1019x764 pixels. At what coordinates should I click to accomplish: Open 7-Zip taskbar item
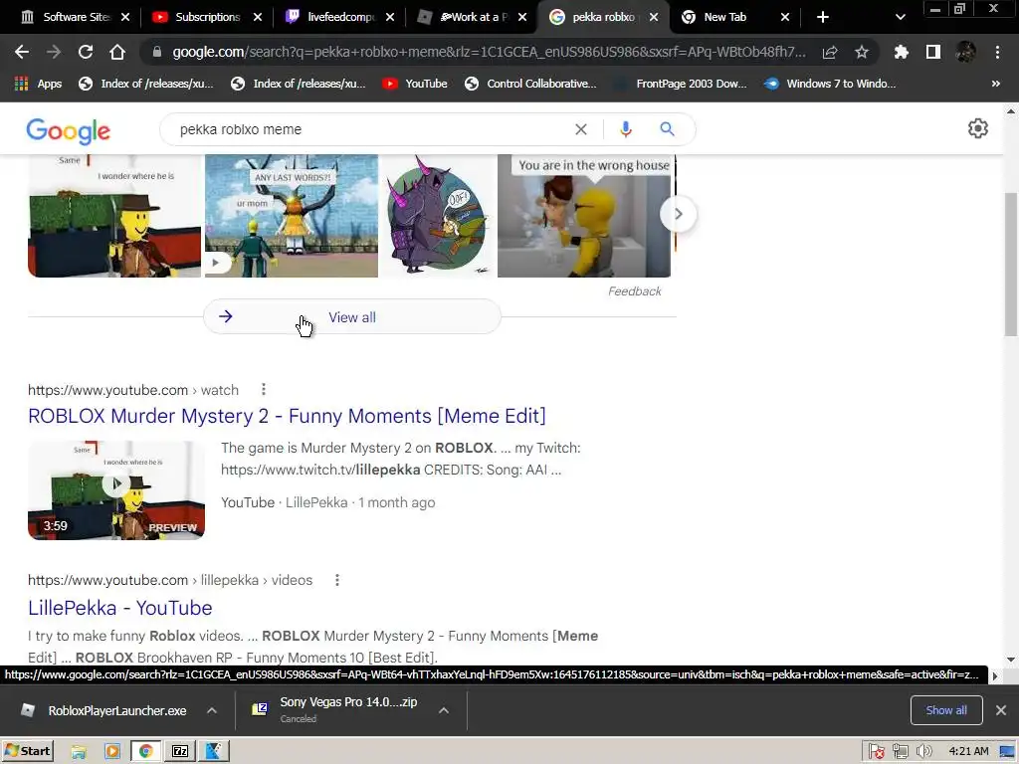(180, 752)
